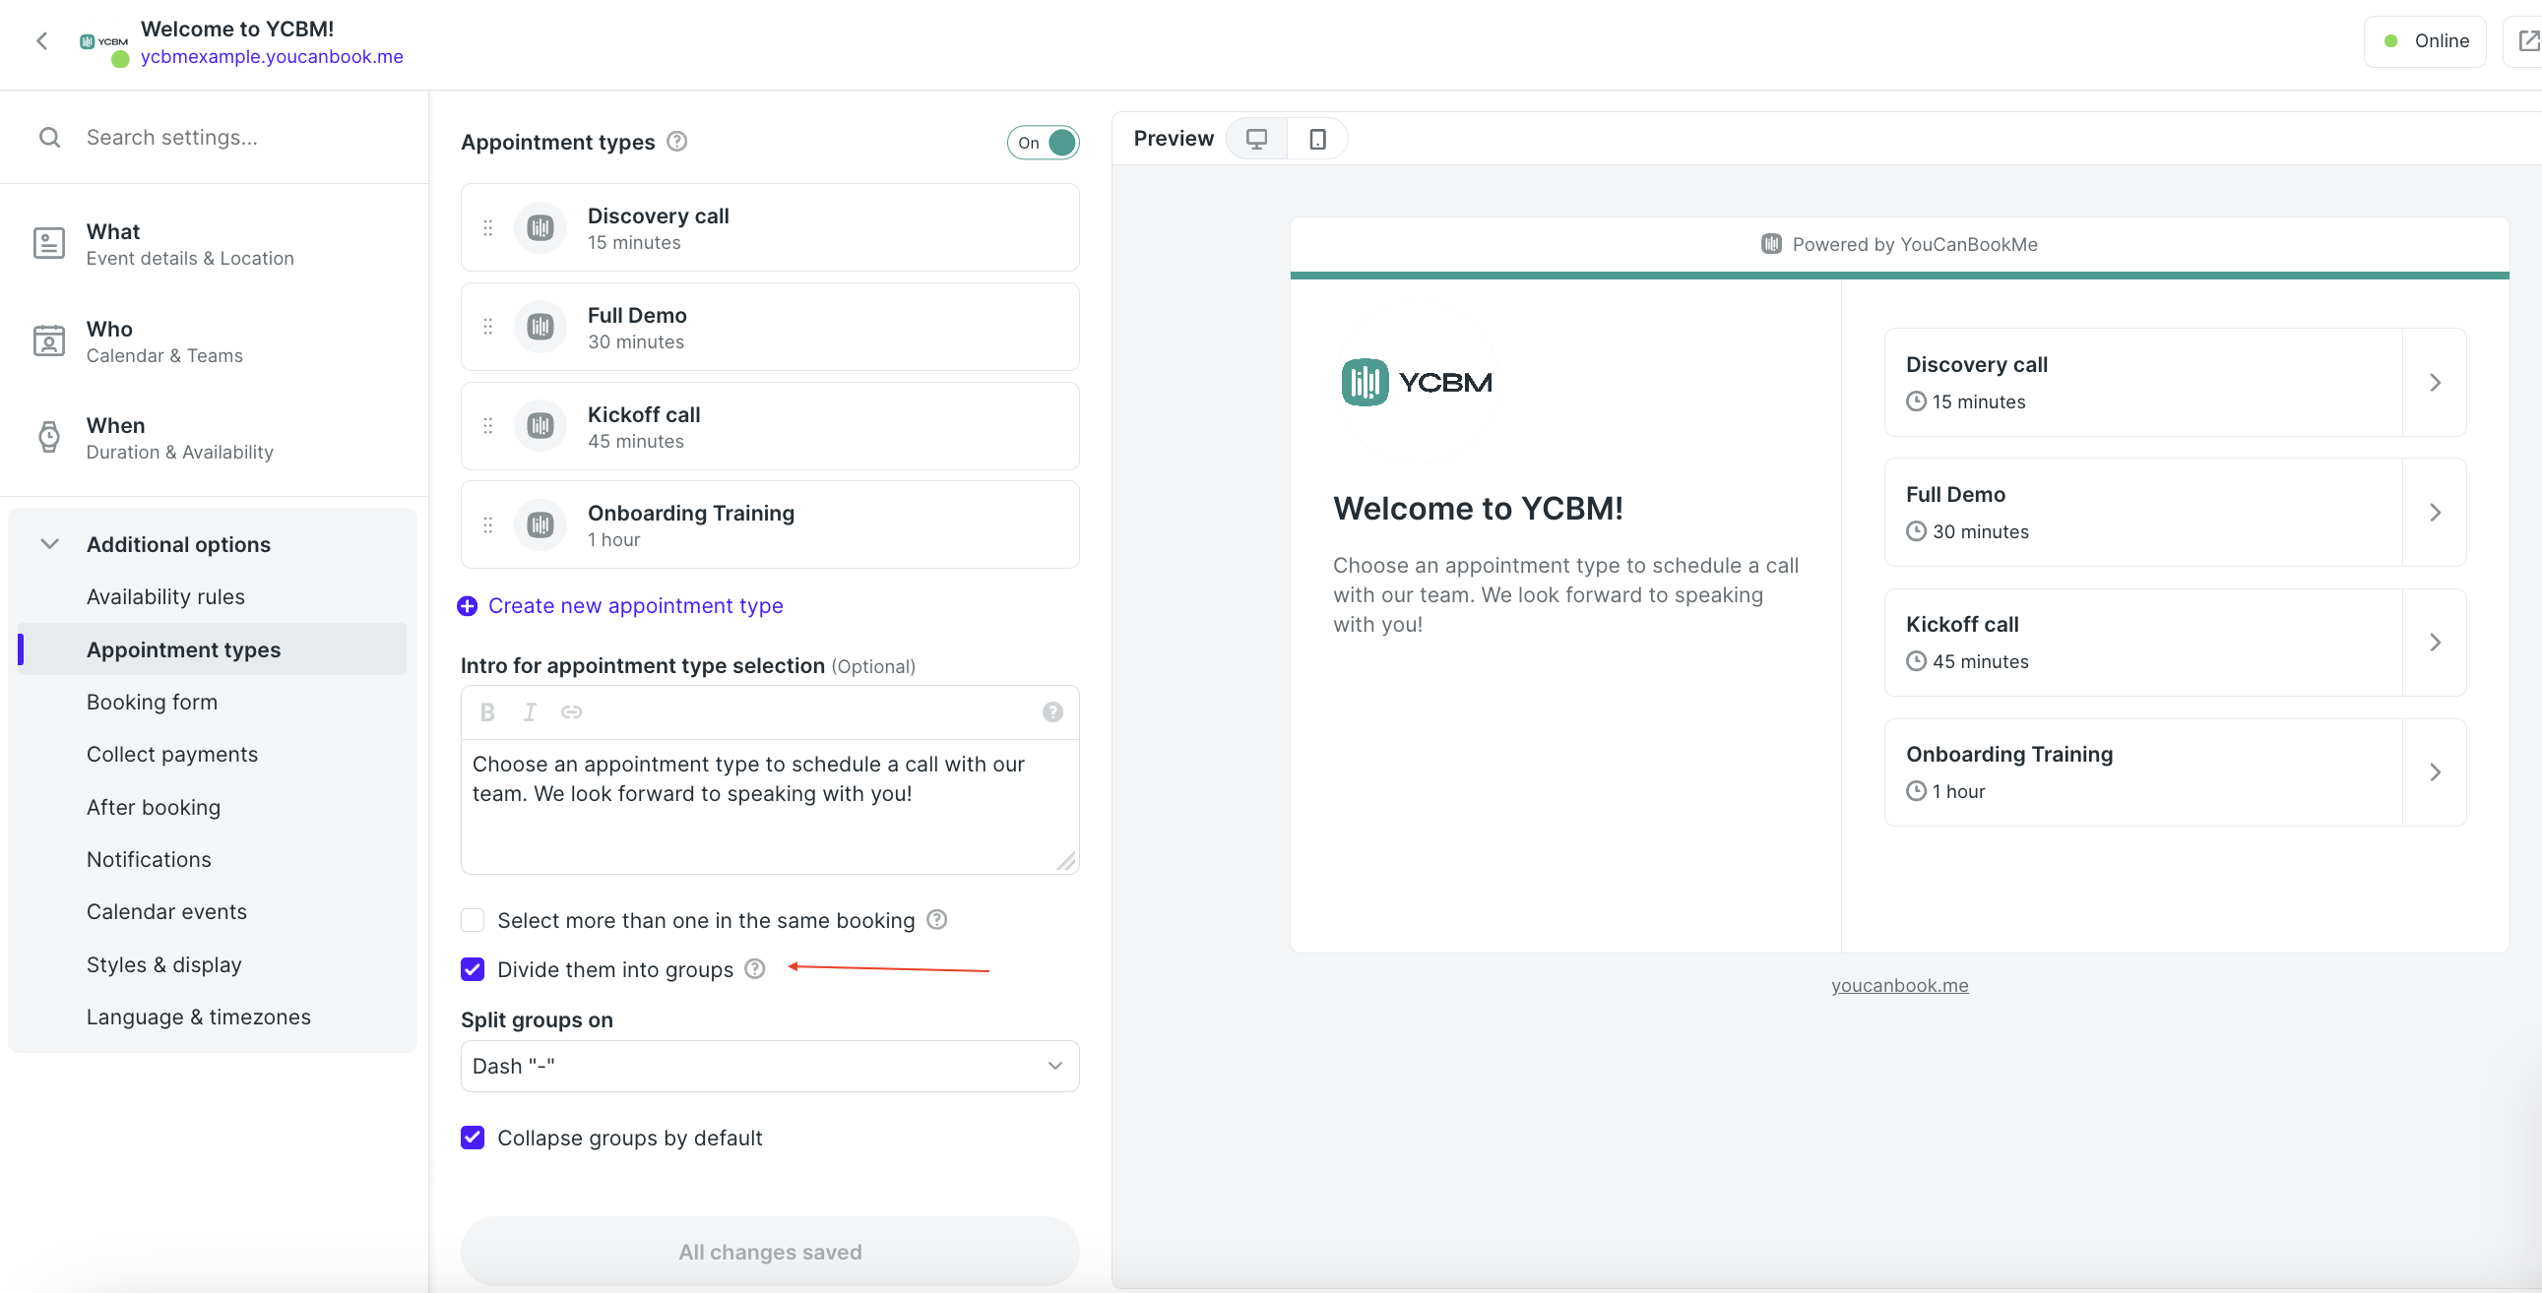Image resolution: width=2542 pixels, height=1293 pixels.
Task: Open the ycbmexample.youcanbook.me link
Action: tap(272, 57)
